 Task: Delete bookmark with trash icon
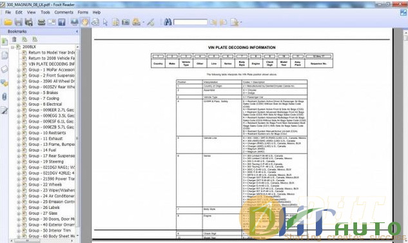(14, 39)
